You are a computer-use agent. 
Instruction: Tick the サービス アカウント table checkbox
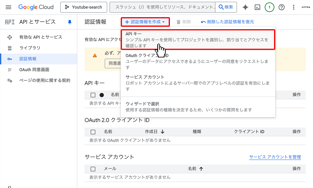pyautogui.click(x=93, y=169)
